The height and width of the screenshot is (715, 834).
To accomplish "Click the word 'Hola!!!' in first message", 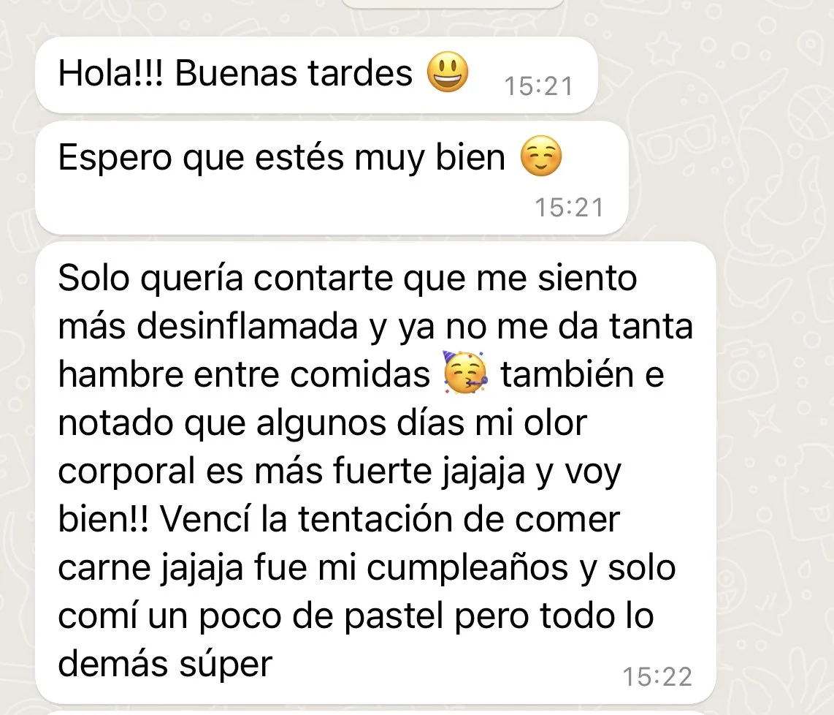I will [110, 72].
